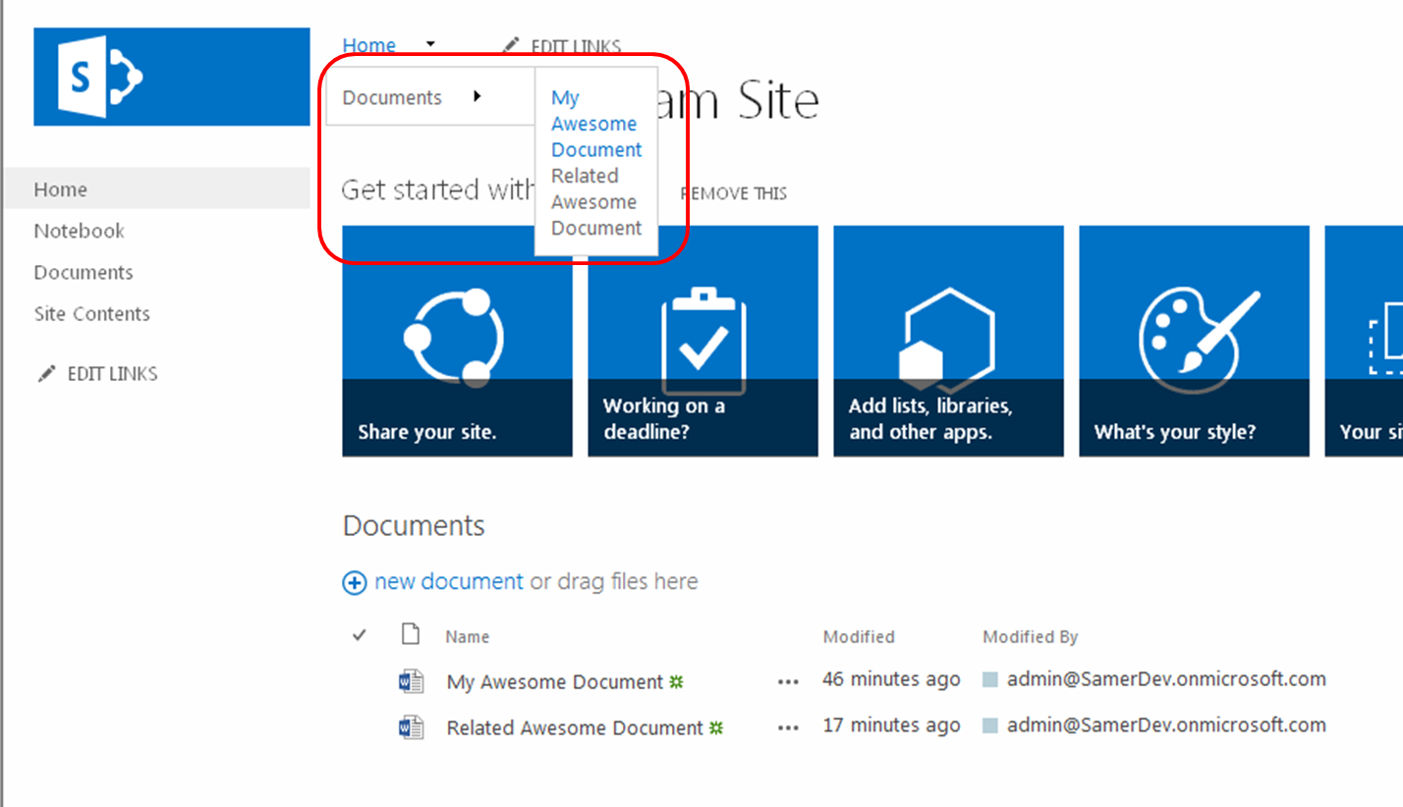
Task: Click Word icon for Related Awesome Document
Action: tap(411, 728)
